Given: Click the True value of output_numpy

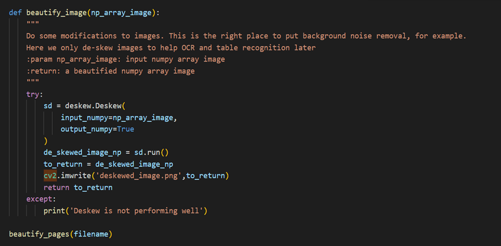Looking at the screenshot, I should [x=125, y=129].
